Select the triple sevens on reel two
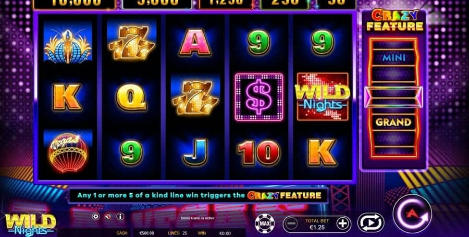The width and height of the screenshot is (469, 237). (132, 42)
